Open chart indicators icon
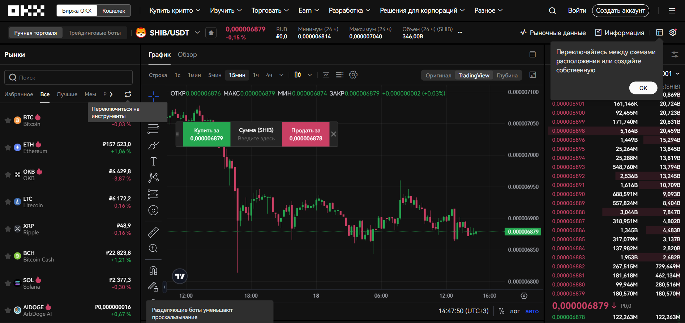This screenshot has height=323, width=685. 326,75
